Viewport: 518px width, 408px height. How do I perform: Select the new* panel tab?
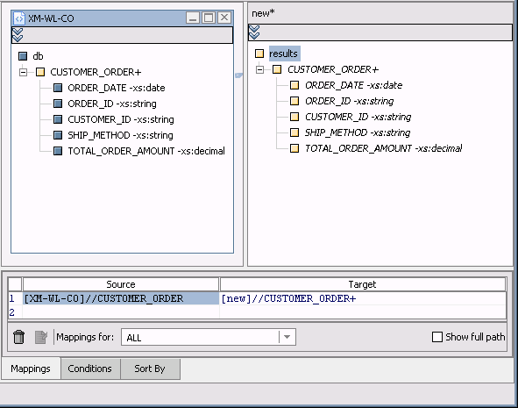(263, 13)
